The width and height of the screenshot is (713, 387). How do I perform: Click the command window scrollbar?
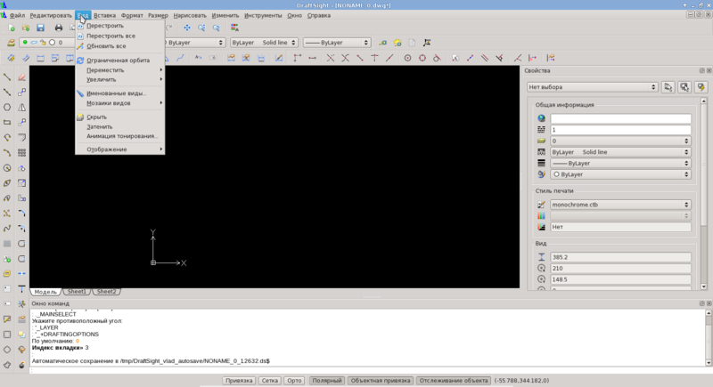(x=708, y=338)
